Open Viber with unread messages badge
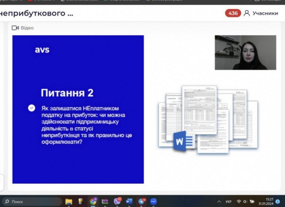This screenshot has height=207, width=285. click(117, 202)
